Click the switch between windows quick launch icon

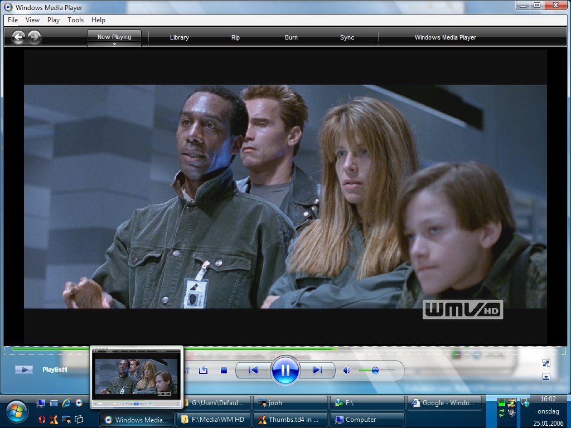pos(79,420)
